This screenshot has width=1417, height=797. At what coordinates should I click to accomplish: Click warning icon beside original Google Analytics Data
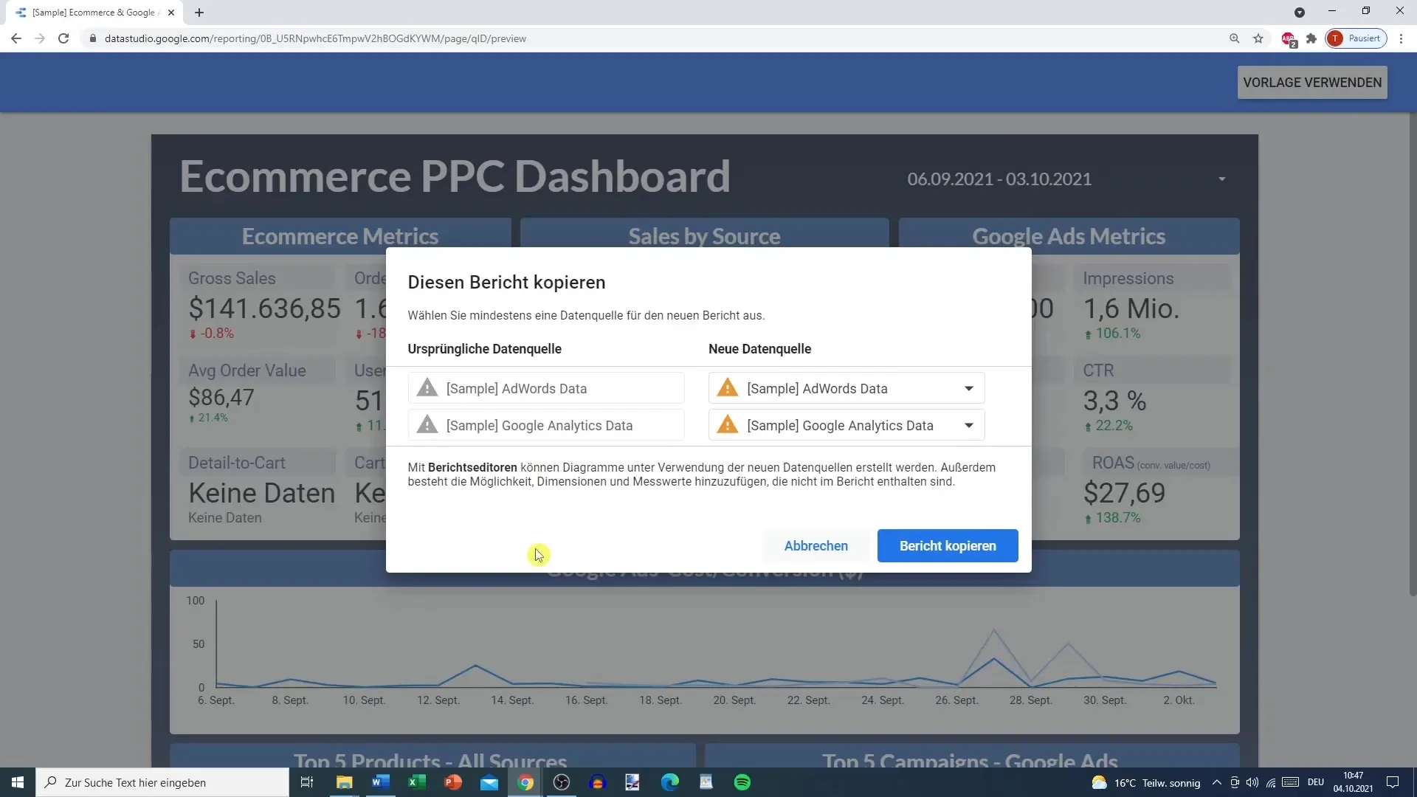tap(427, 425)
